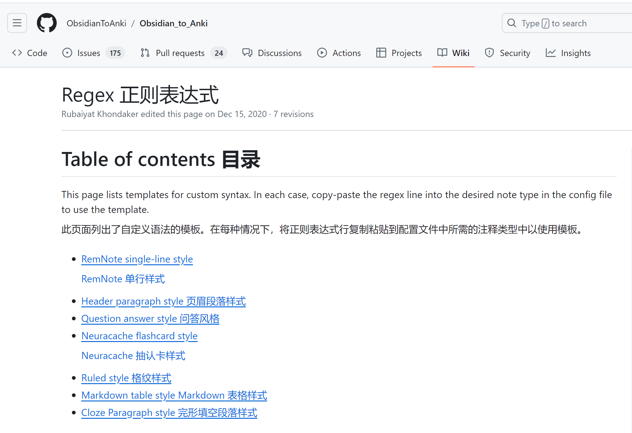View the Insights tab
This screenshot has height=433, width=632.
(x=568, y=53)
